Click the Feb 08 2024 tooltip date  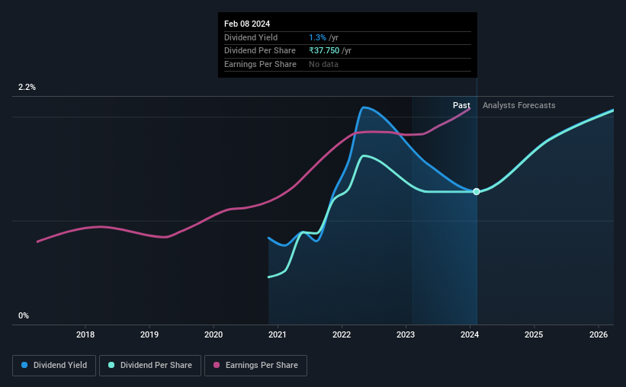247,24
